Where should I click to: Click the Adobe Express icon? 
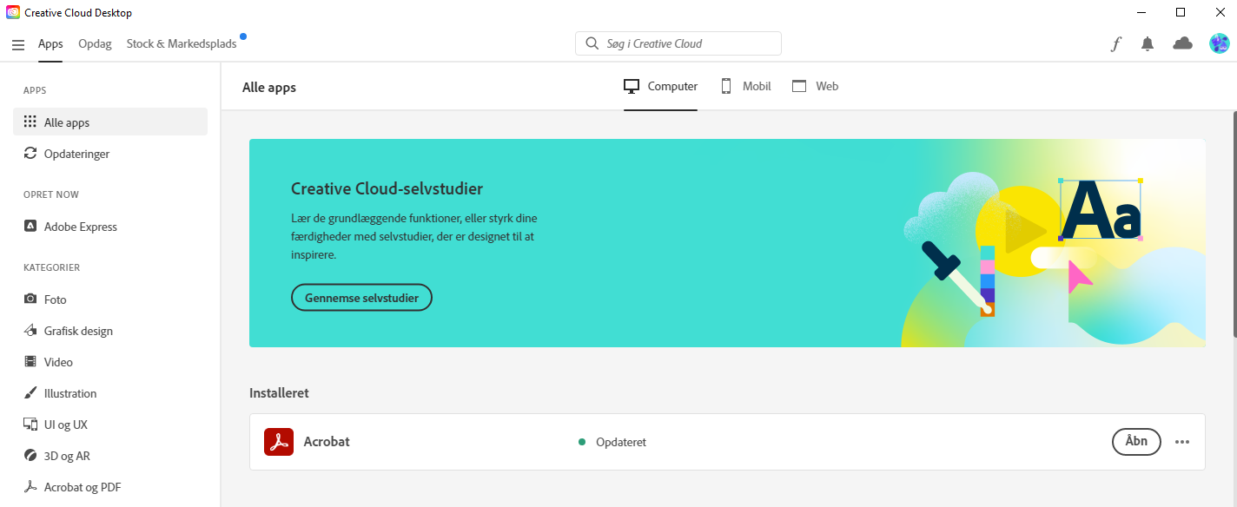(x=30, y=227)
